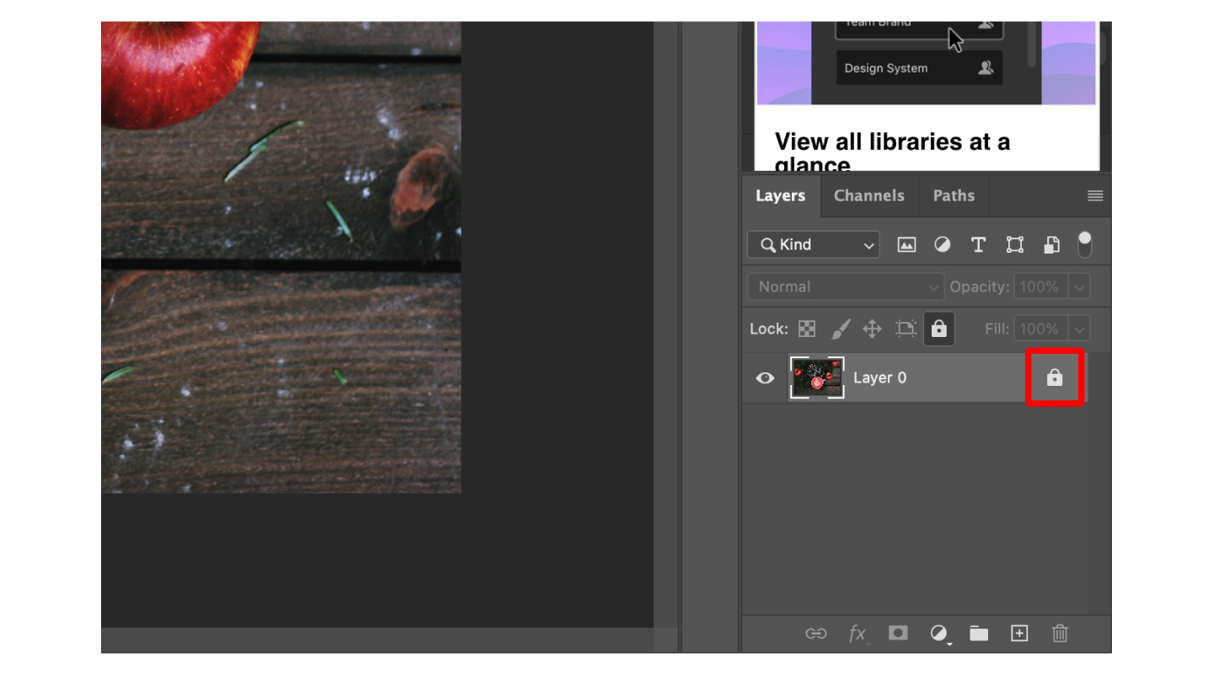Create a new adjustment layer

938,634
